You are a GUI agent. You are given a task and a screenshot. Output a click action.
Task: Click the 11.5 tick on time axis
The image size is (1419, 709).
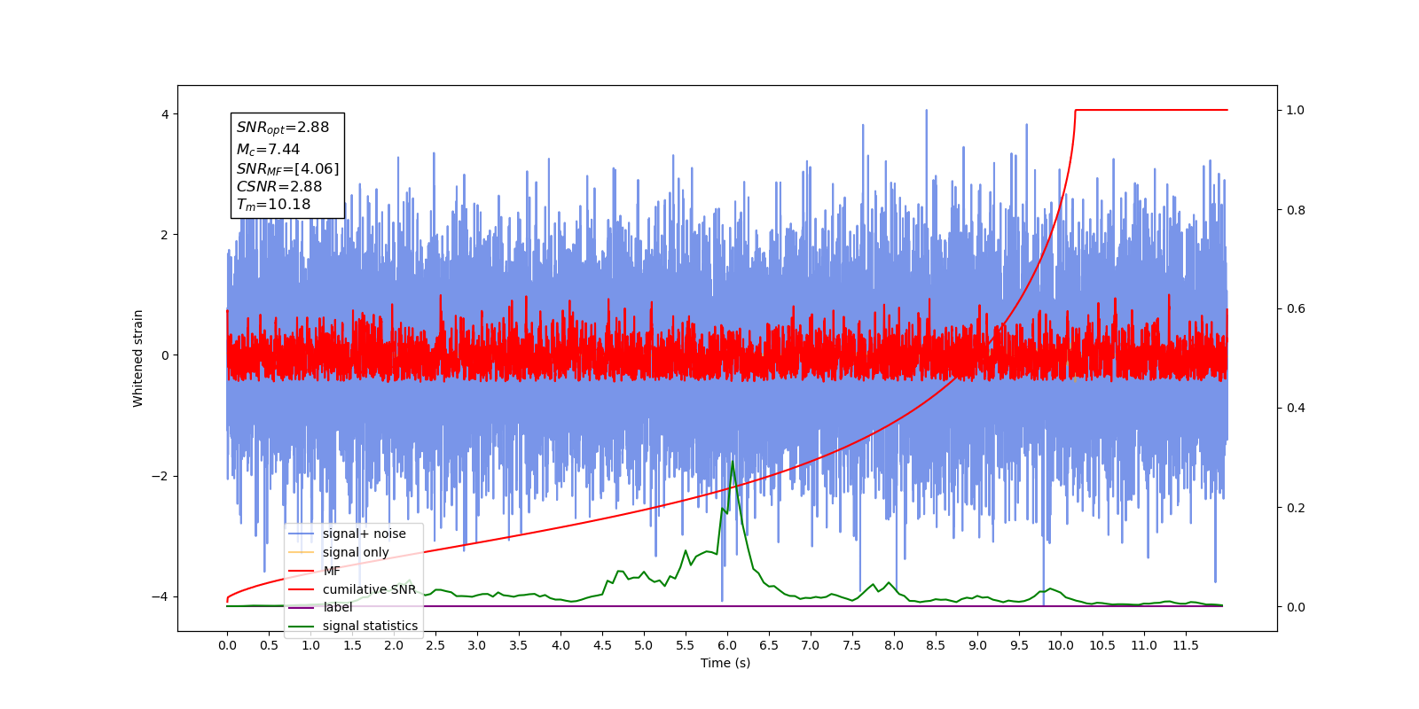coord(1186,645)
